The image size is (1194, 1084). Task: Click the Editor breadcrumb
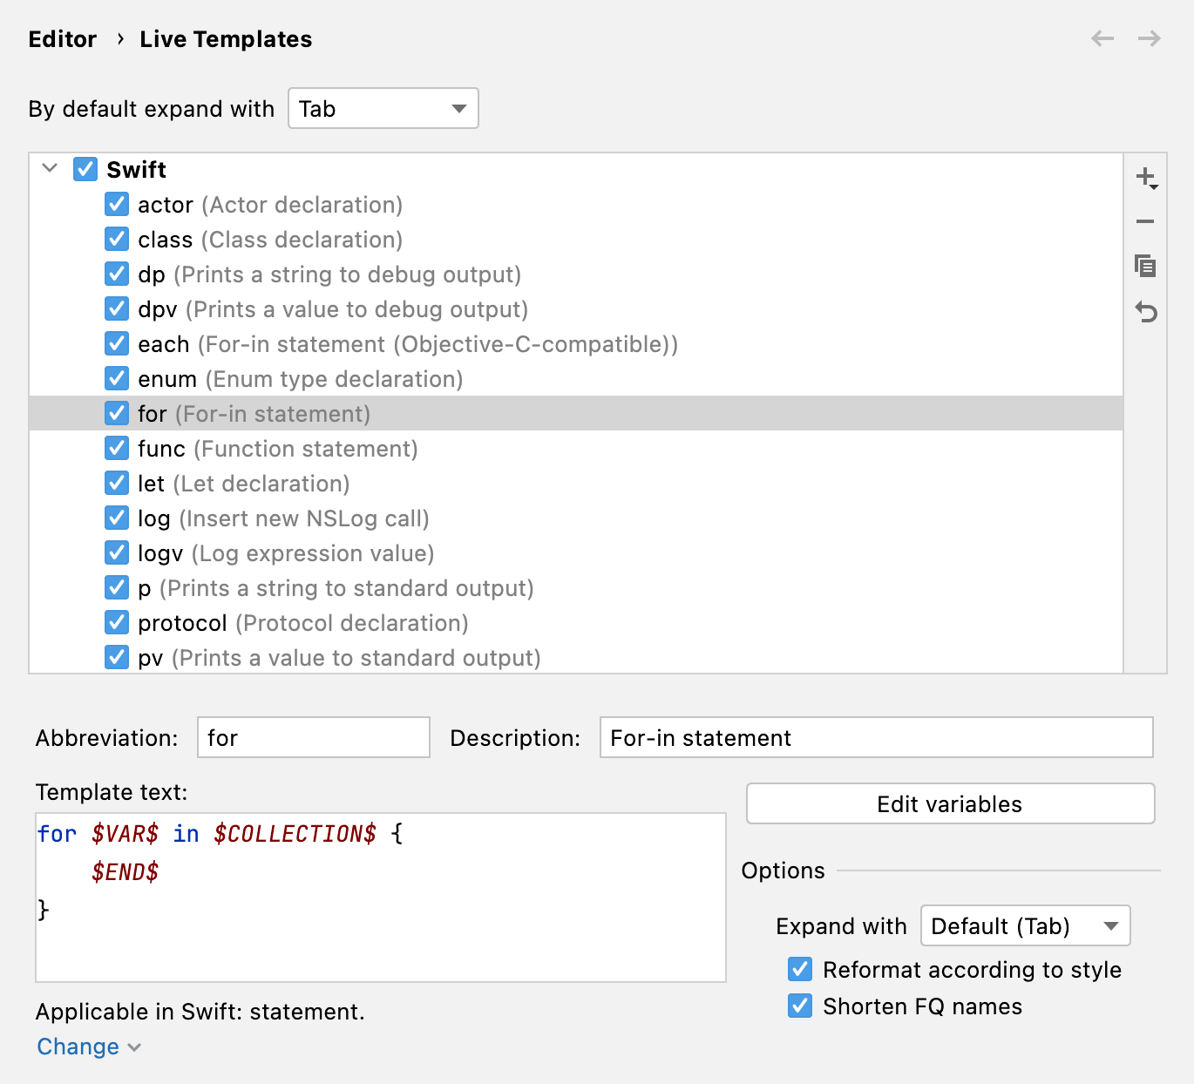[x=63, y=39]
